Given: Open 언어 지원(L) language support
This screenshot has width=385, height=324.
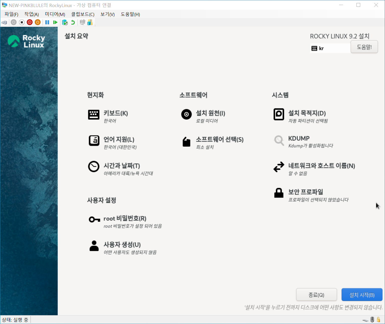Looking at the screenshot, I should click(112, 142).
